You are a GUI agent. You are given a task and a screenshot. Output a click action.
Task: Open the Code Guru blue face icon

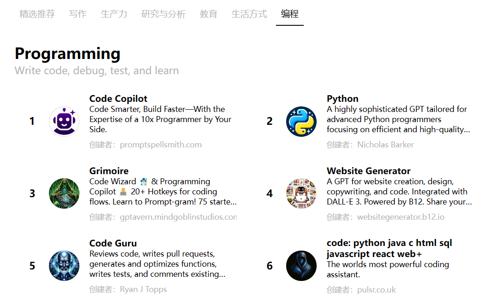64,266
